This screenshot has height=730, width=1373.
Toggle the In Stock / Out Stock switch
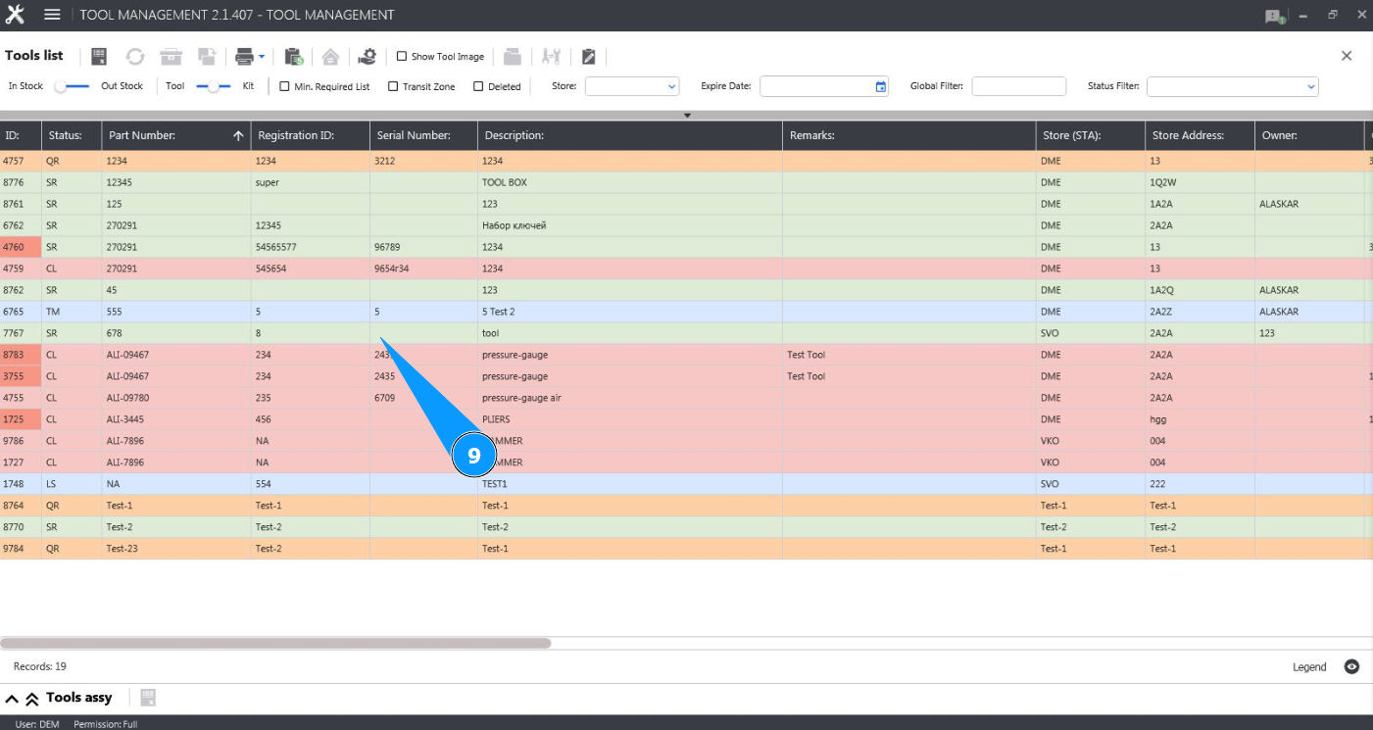point(72,86)
